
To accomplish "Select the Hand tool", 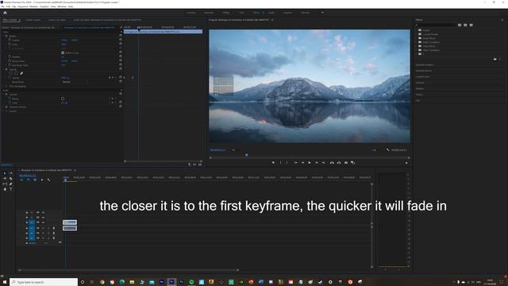I will tap(5, 189).
